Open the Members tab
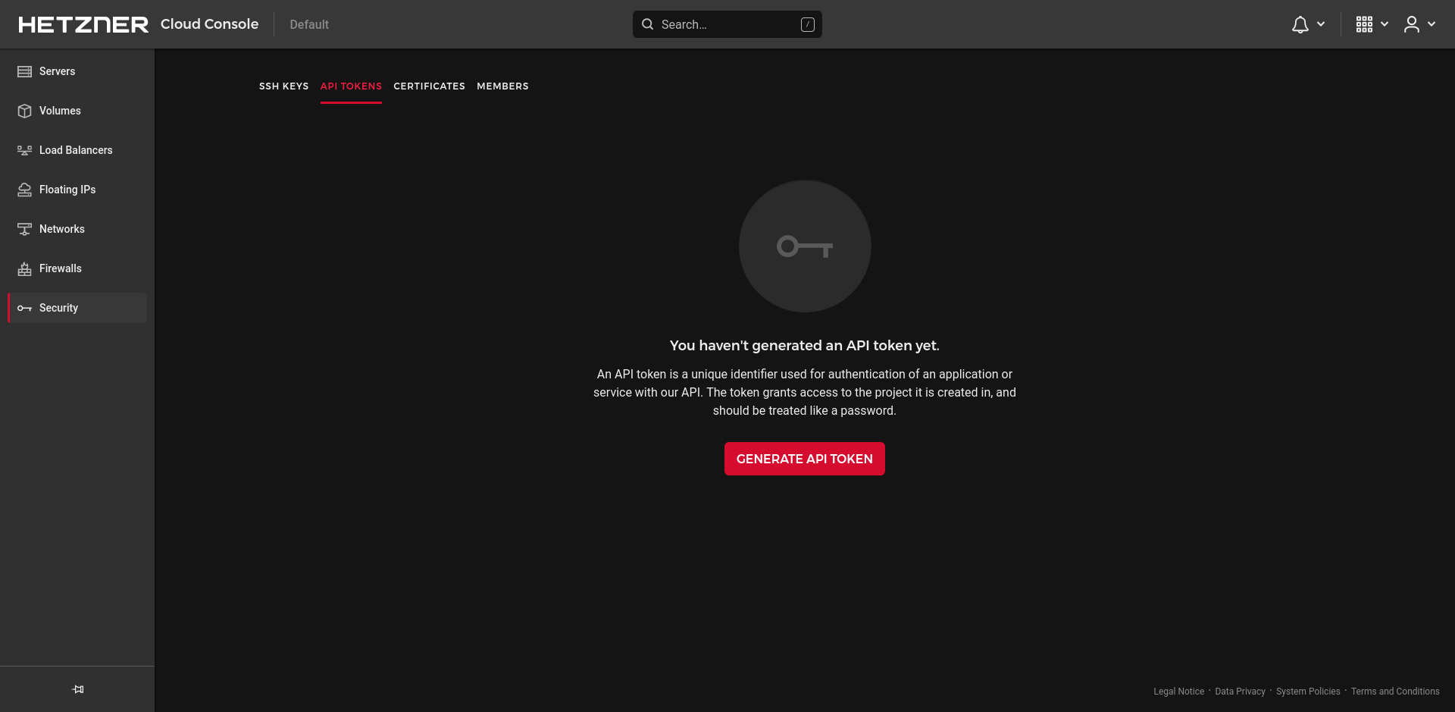This screenshot has width=1455, height=712. click(x=502, y=86)
